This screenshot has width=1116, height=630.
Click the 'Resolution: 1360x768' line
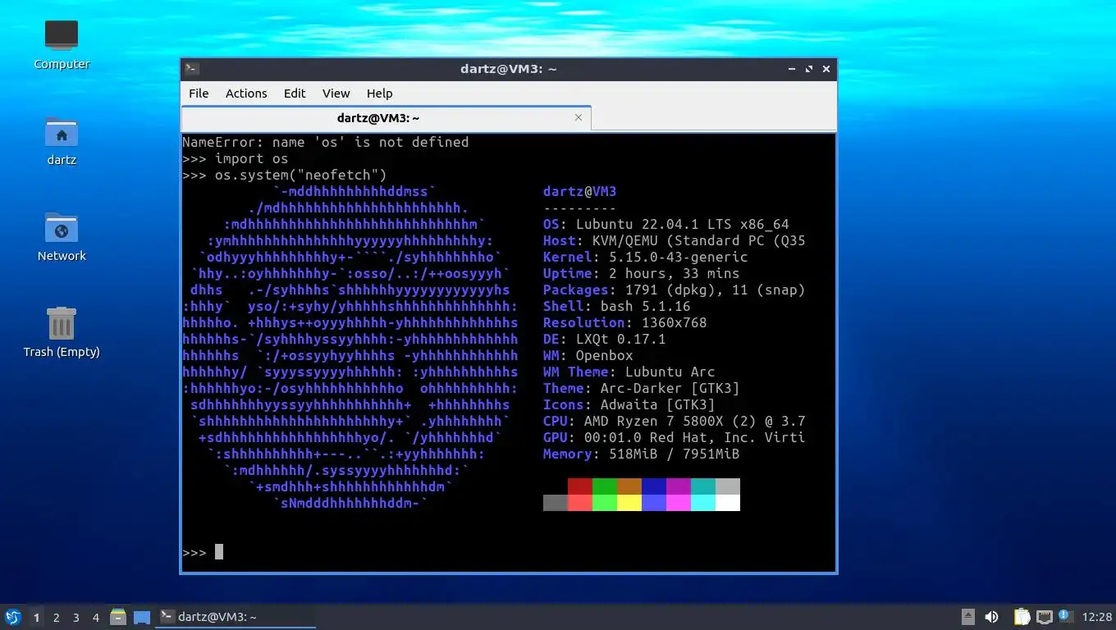coord(625,322)
